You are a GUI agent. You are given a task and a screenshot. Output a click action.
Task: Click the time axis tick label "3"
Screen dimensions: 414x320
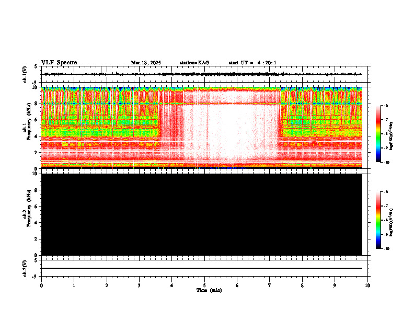pos(139,285)
